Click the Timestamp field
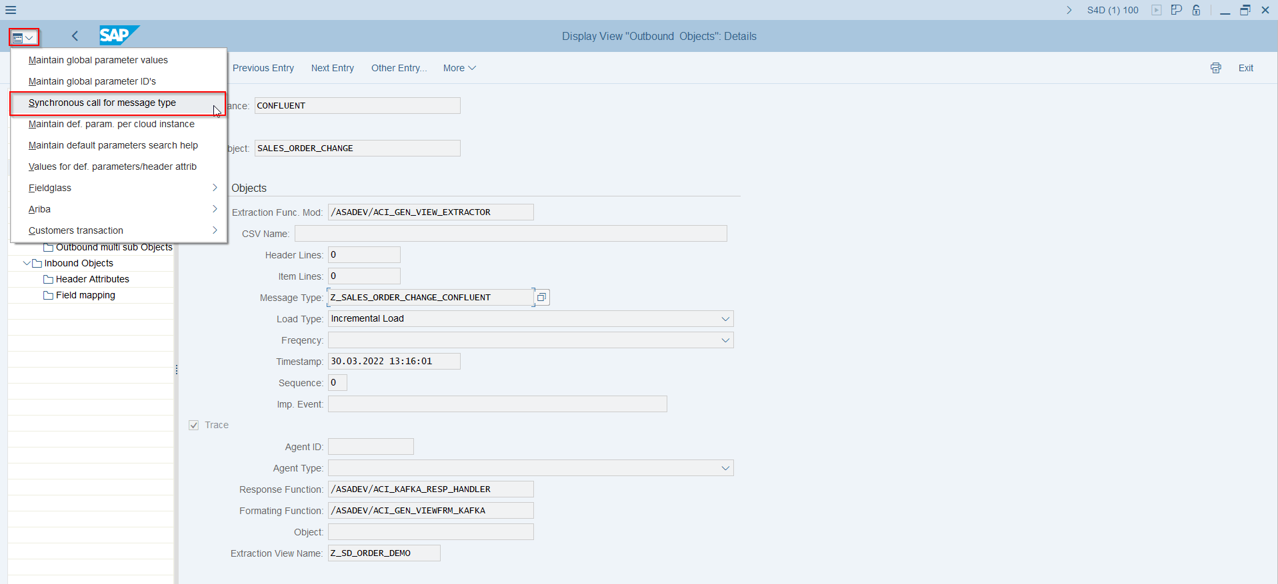The width and height of the screenshot is (1278, 584). 394,362
